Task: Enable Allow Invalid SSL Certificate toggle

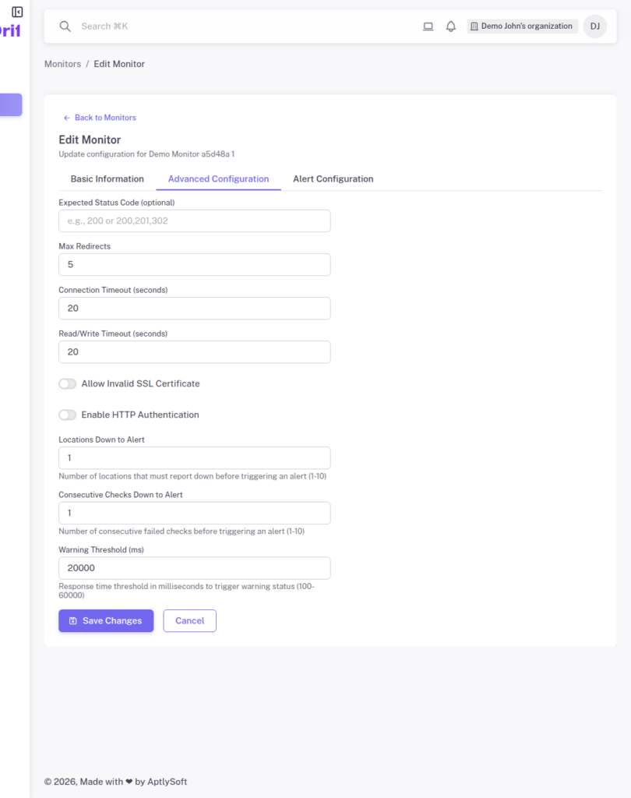Action: 67,383
